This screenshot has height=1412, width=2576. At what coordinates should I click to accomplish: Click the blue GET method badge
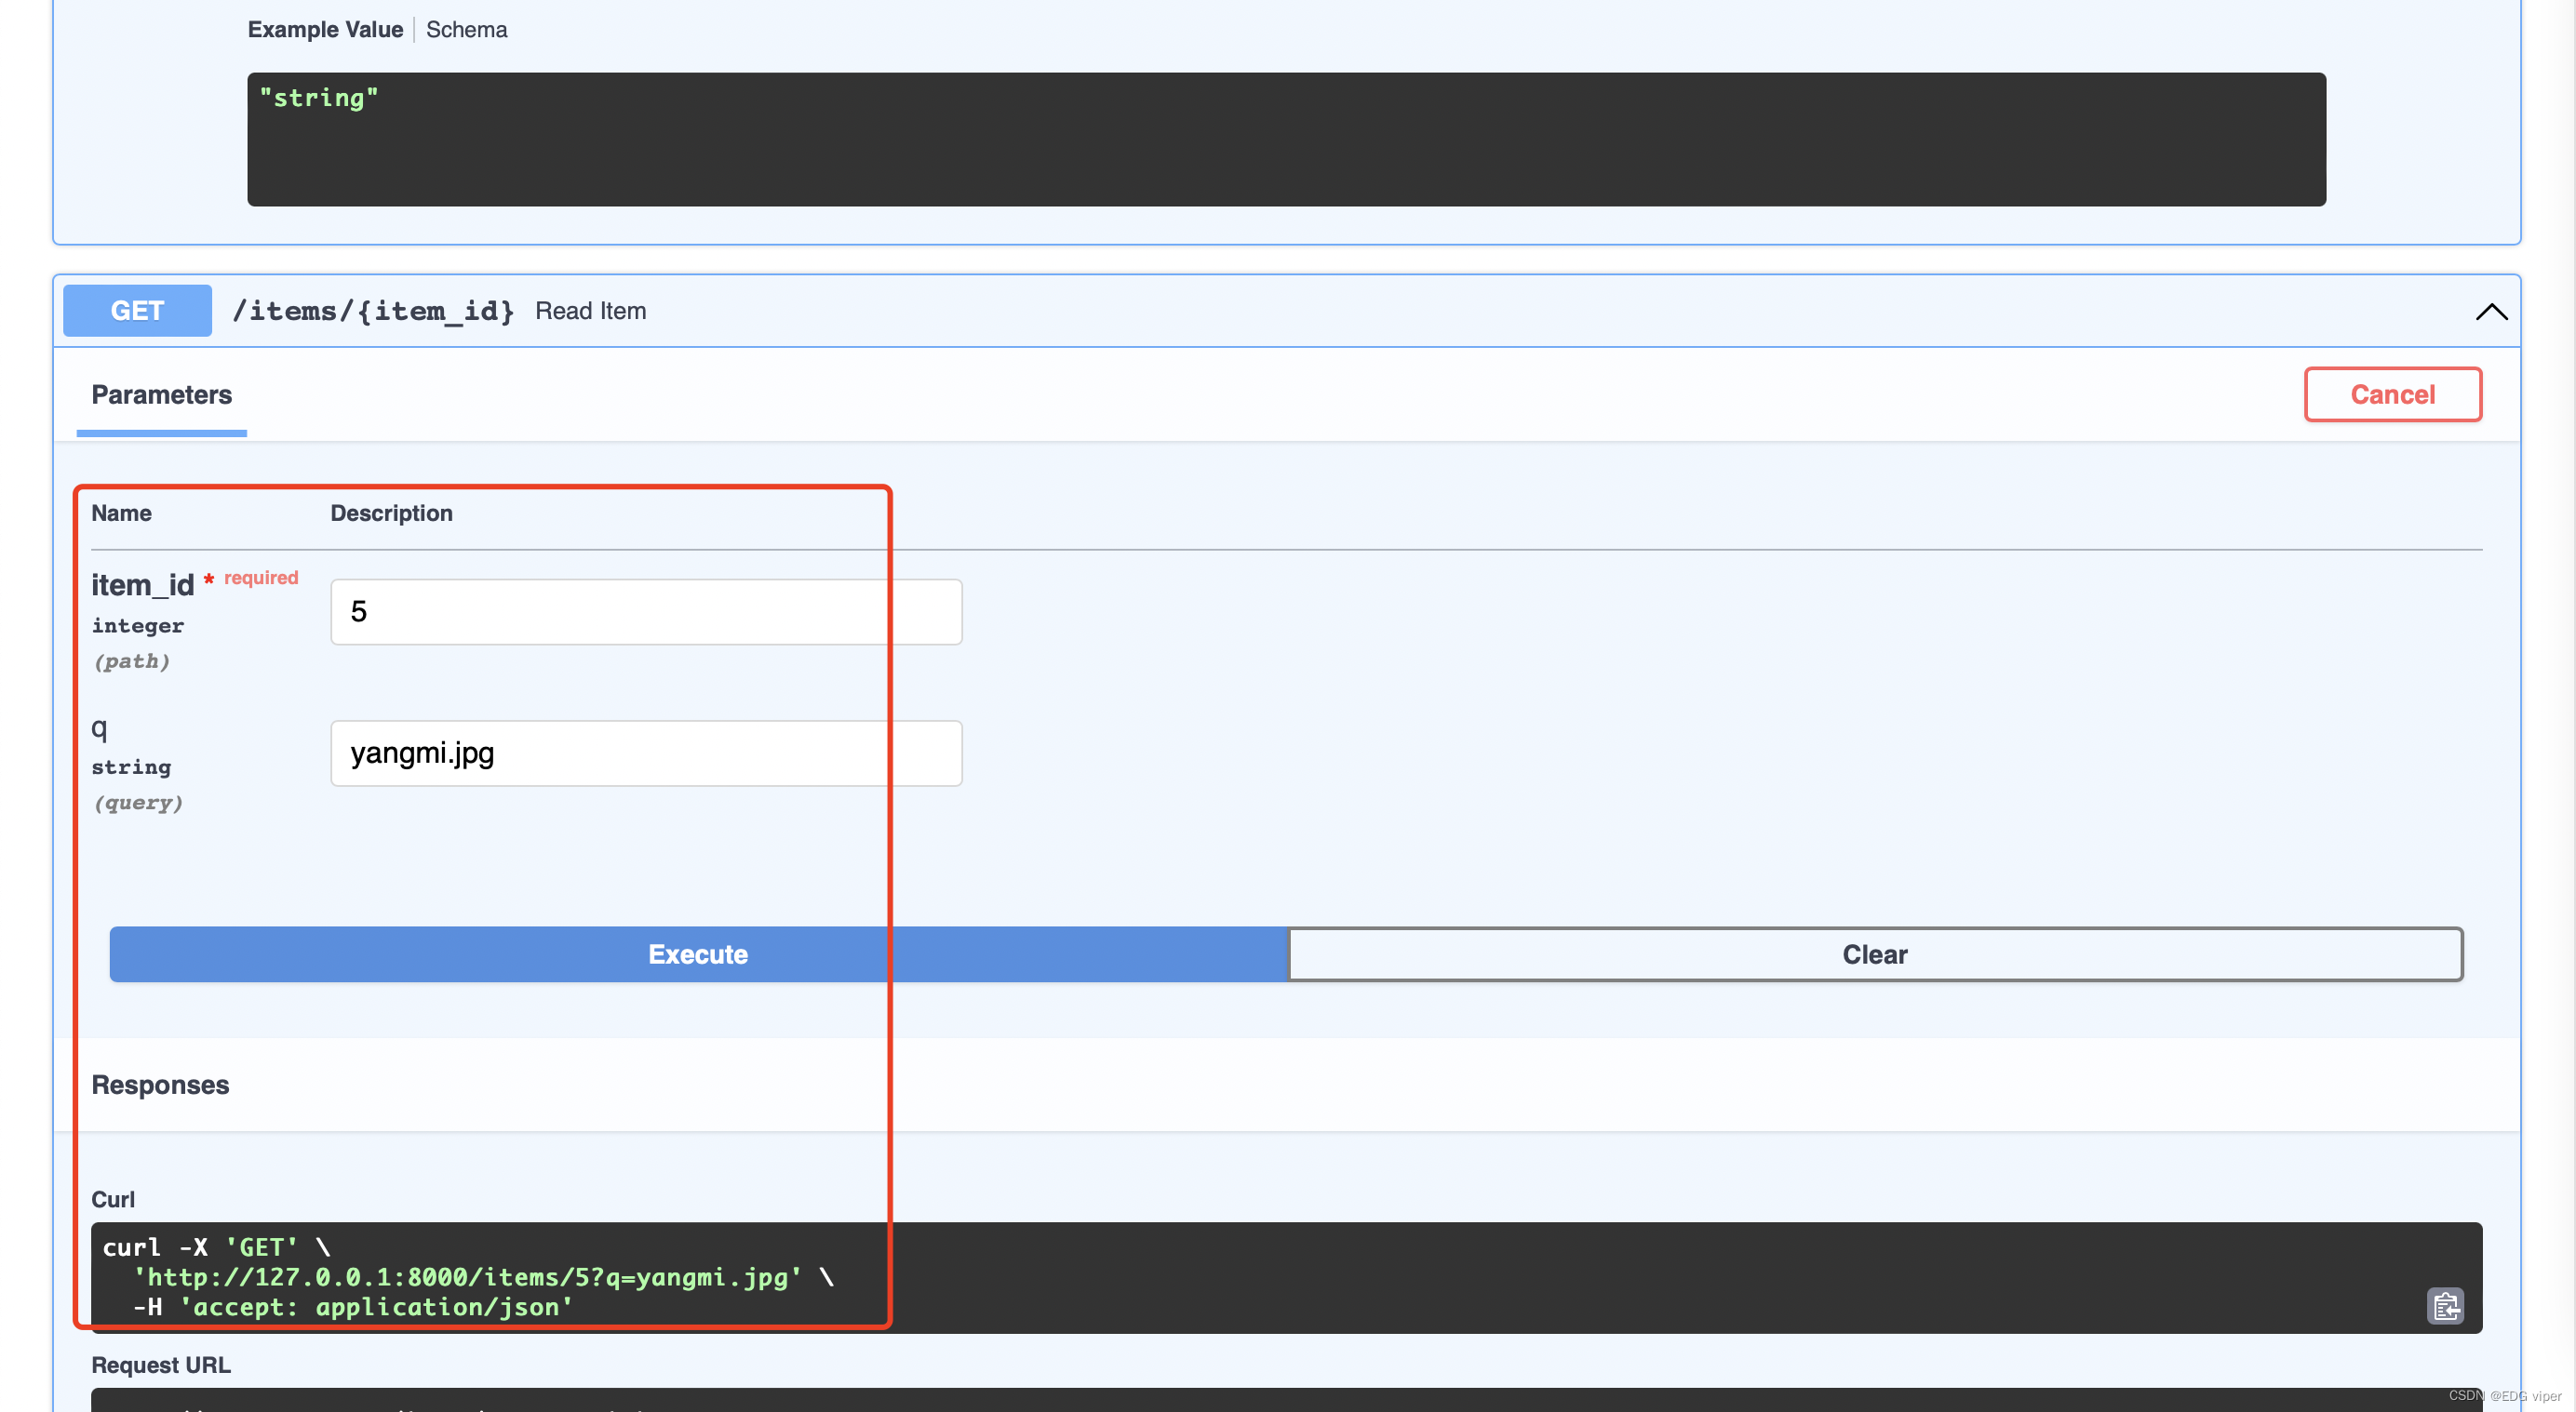[x=137, y=311]
